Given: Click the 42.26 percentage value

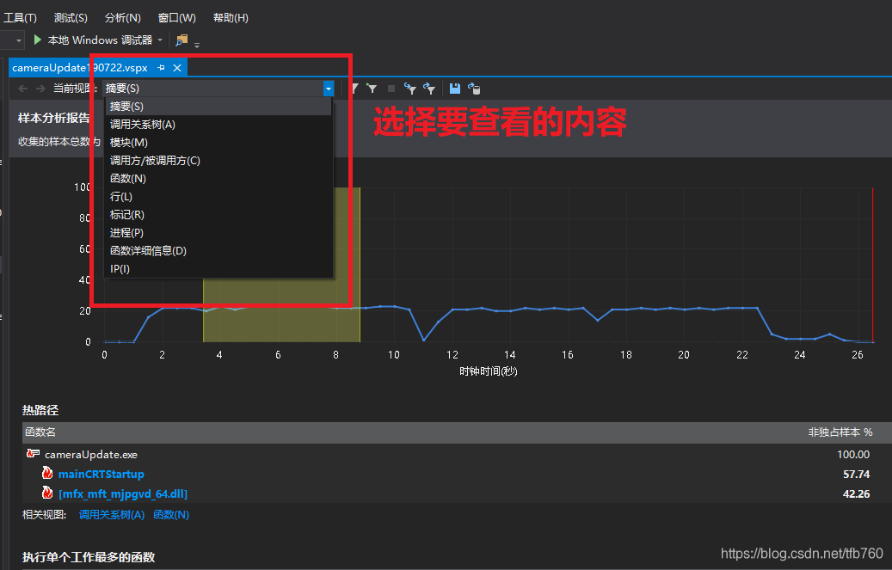Looking at the screenshot, I should 856,493.
